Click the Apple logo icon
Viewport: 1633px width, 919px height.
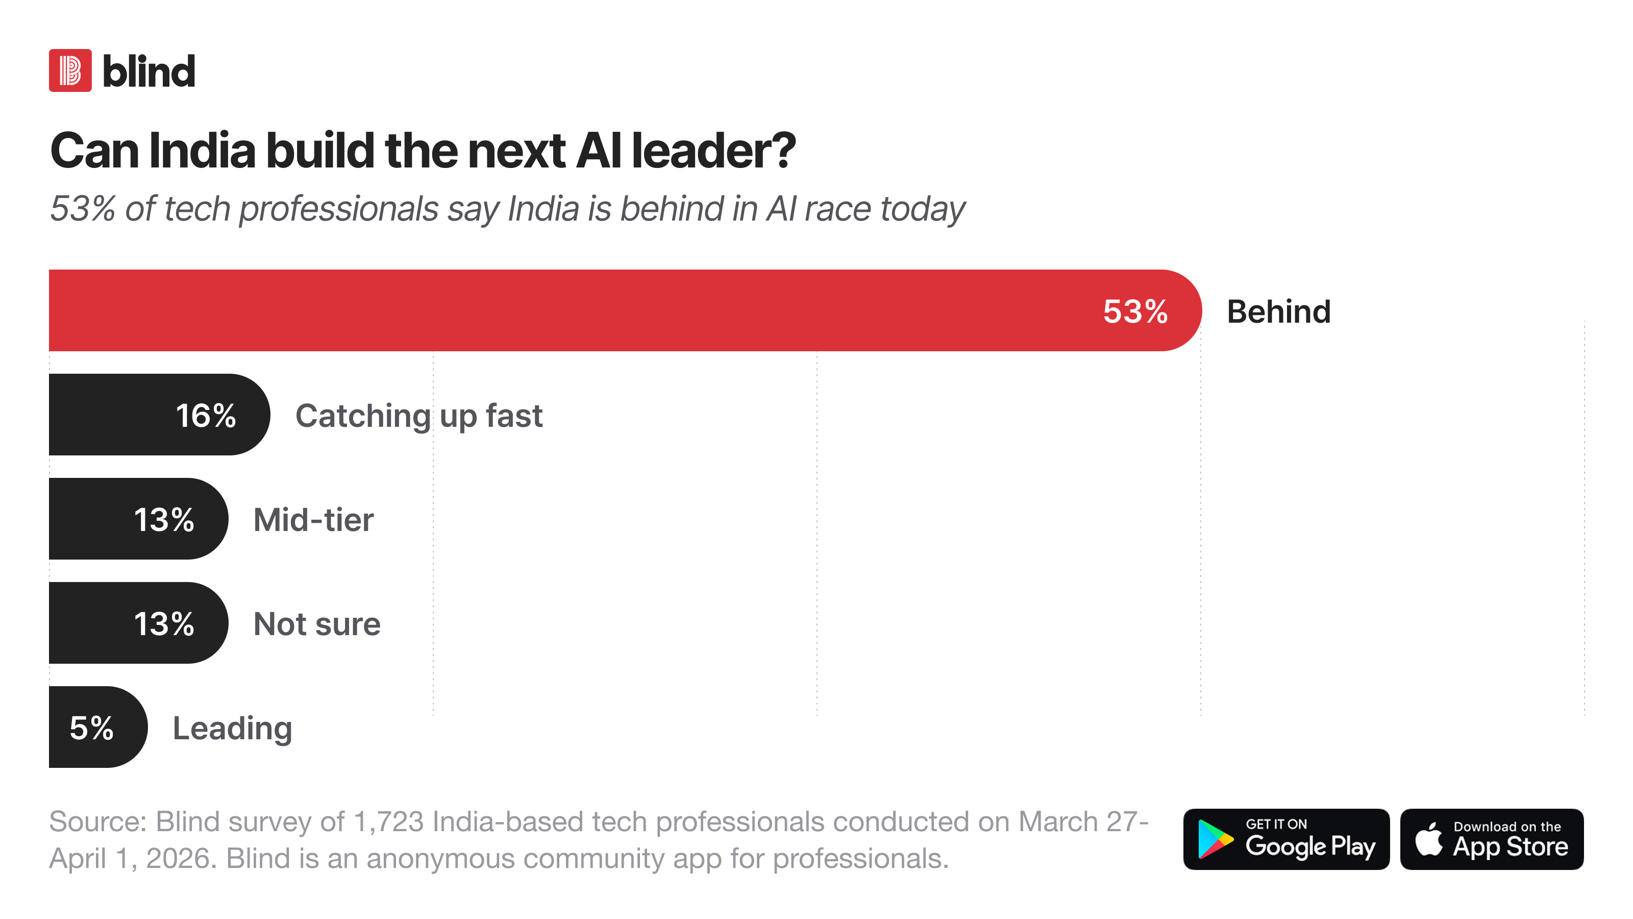click(1428, 838)
